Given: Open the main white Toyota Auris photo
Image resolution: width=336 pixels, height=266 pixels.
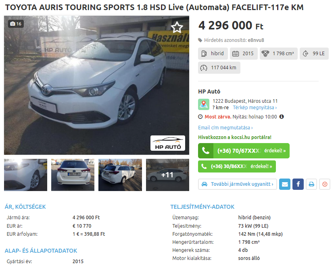Looking at the screenshot, I should [x=97, y=85].
